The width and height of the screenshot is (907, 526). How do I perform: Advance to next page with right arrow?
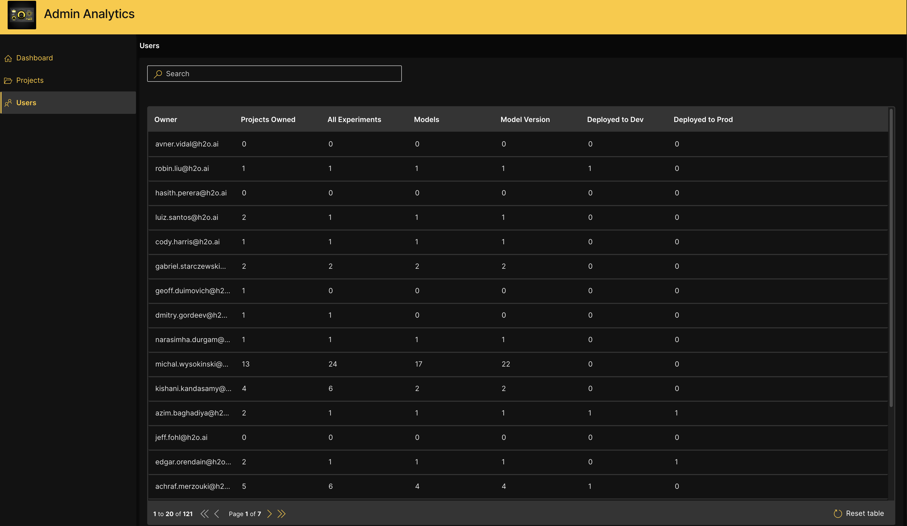click(x=269, y=514)
